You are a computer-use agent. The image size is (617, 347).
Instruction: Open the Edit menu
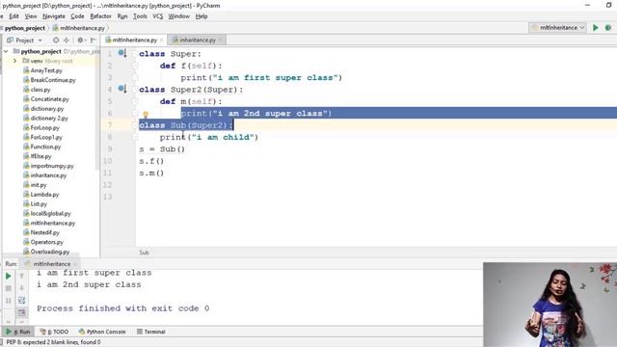[13, 16]
